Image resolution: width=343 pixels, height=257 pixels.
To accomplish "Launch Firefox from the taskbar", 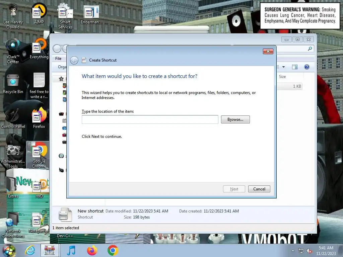I will click(92, 250).
